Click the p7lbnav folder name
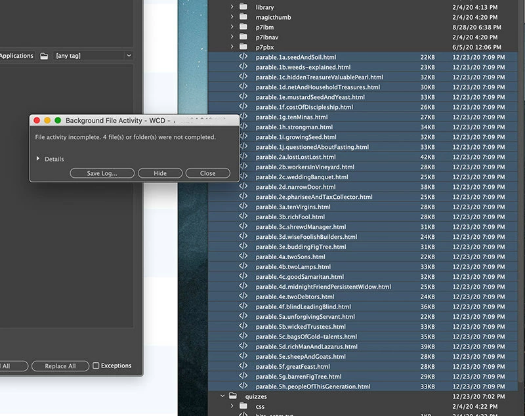525x416 pixels. coord(267,37)
